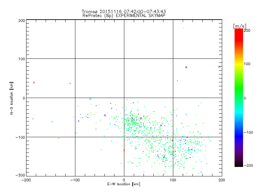
Task: Click x-axis tick label "-200"
Action: click(x=26, y=180)
